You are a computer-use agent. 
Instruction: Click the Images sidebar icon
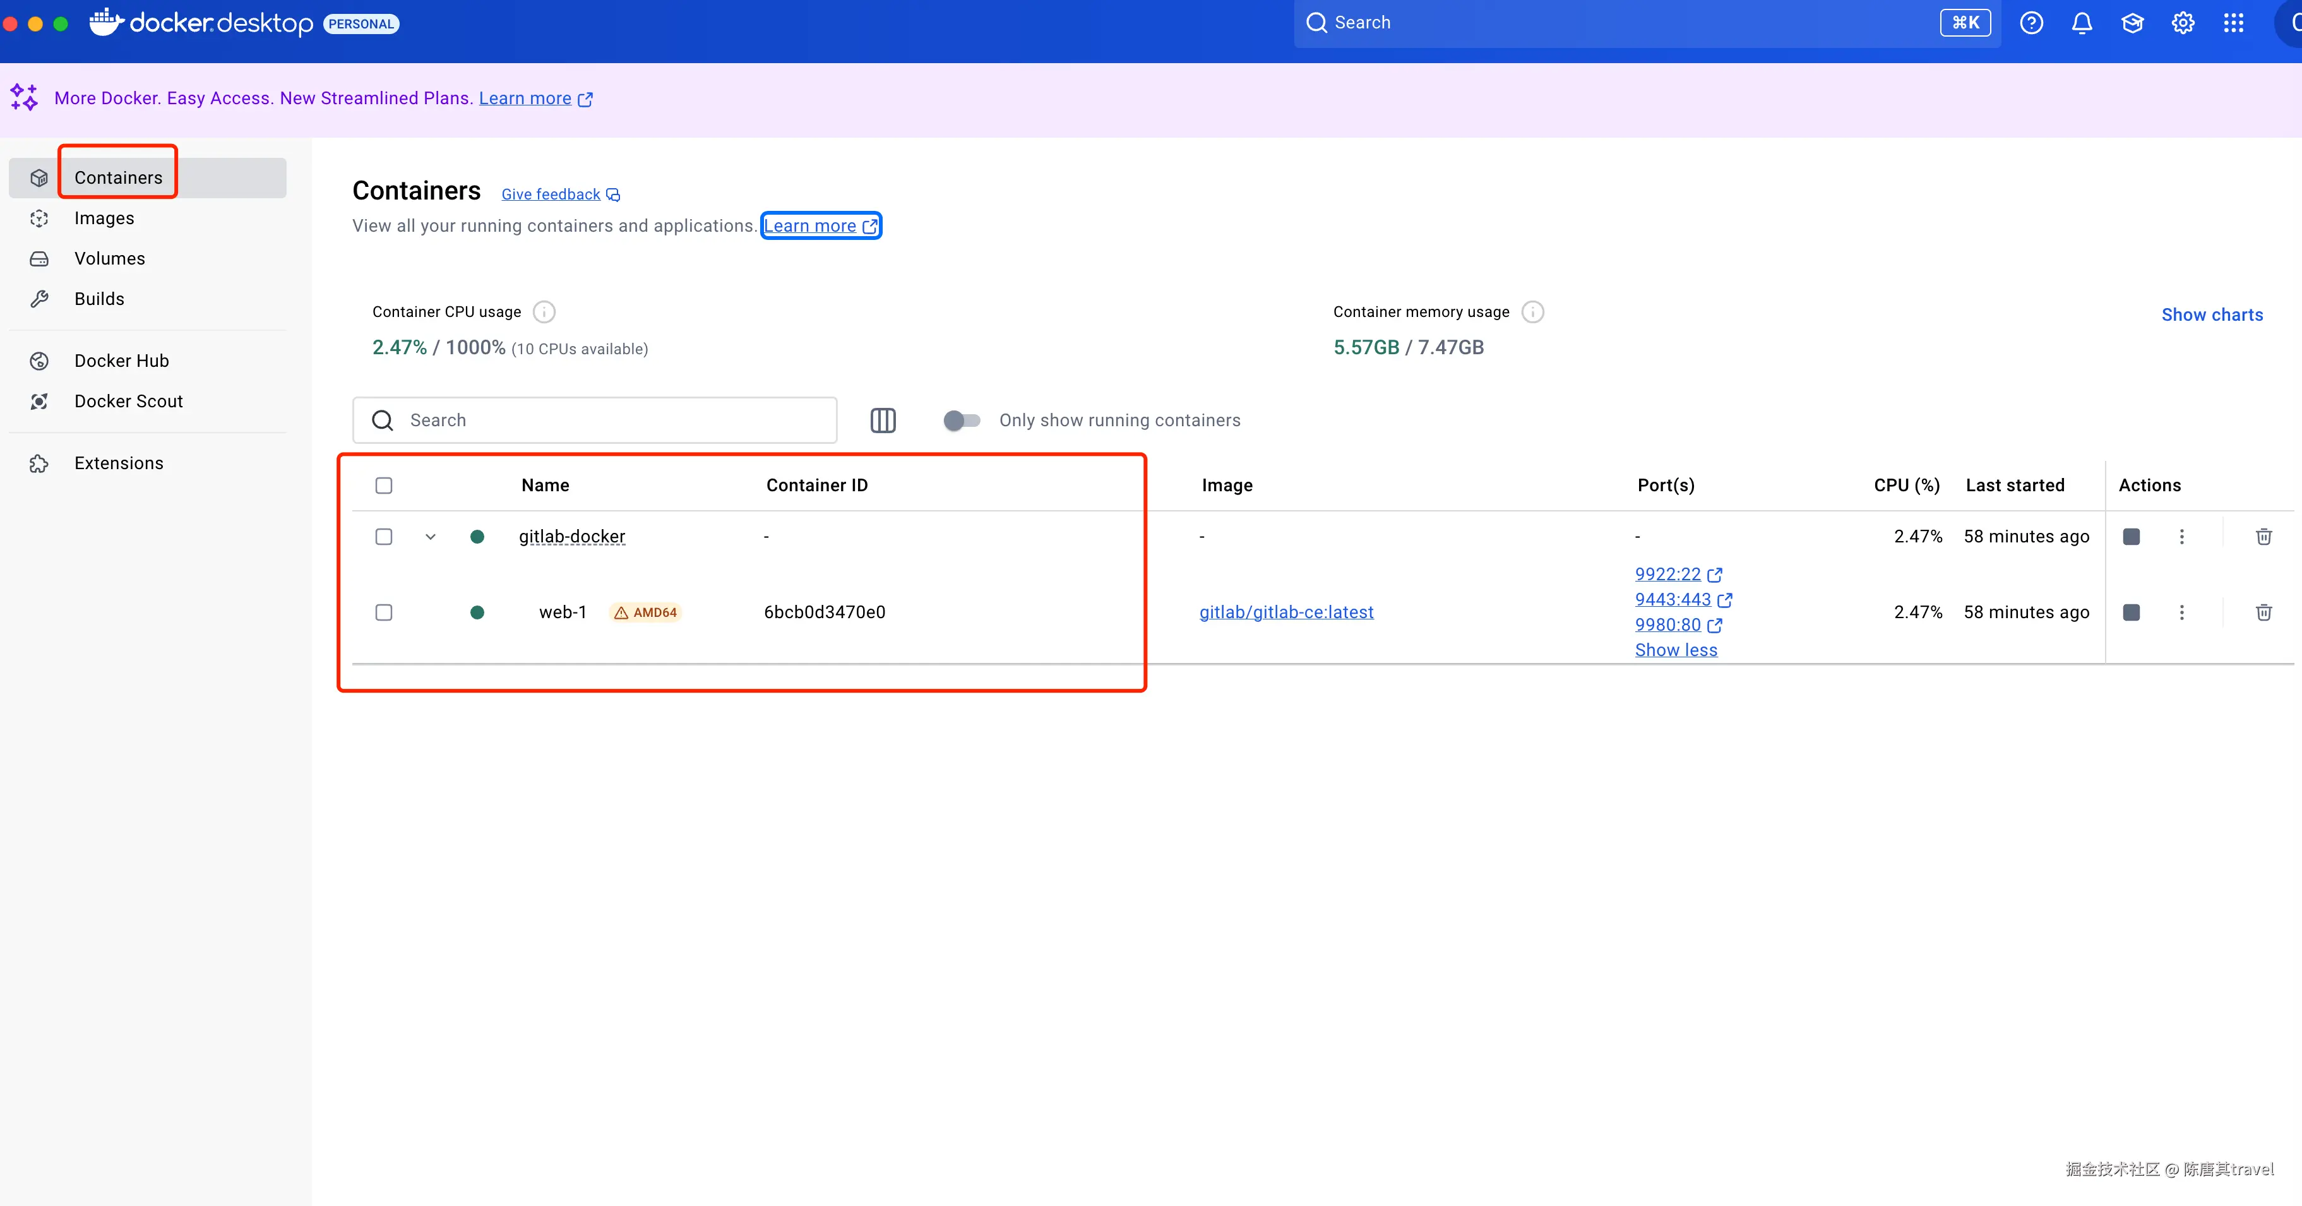click(39, 218)
